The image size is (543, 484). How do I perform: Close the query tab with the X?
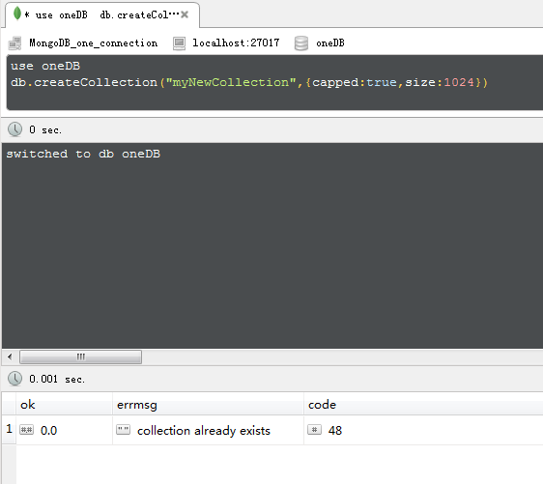[185, 14]
